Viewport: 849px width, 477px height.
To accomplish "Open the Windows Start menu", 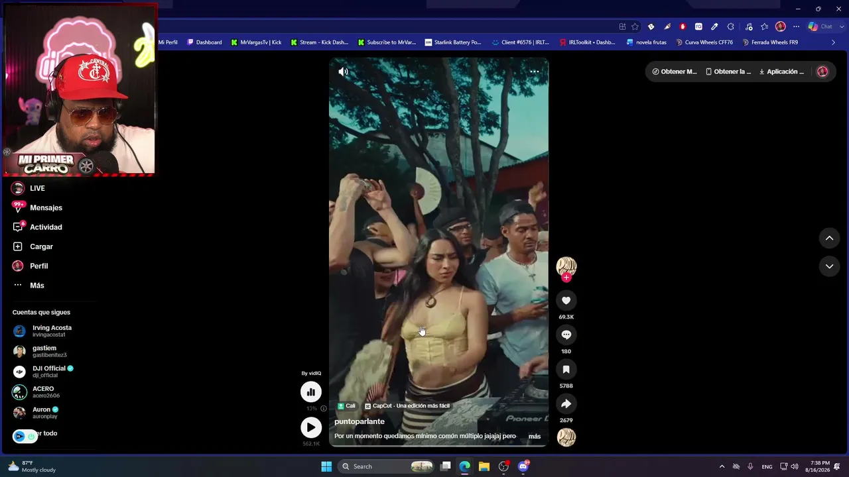I will click(x=326, y=466).
